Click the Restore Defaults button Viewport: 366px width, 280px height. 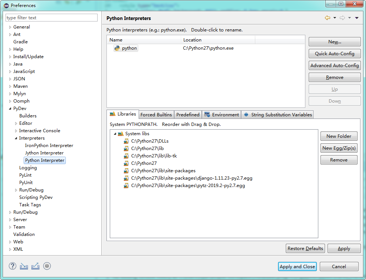click(x=305, y=249)
